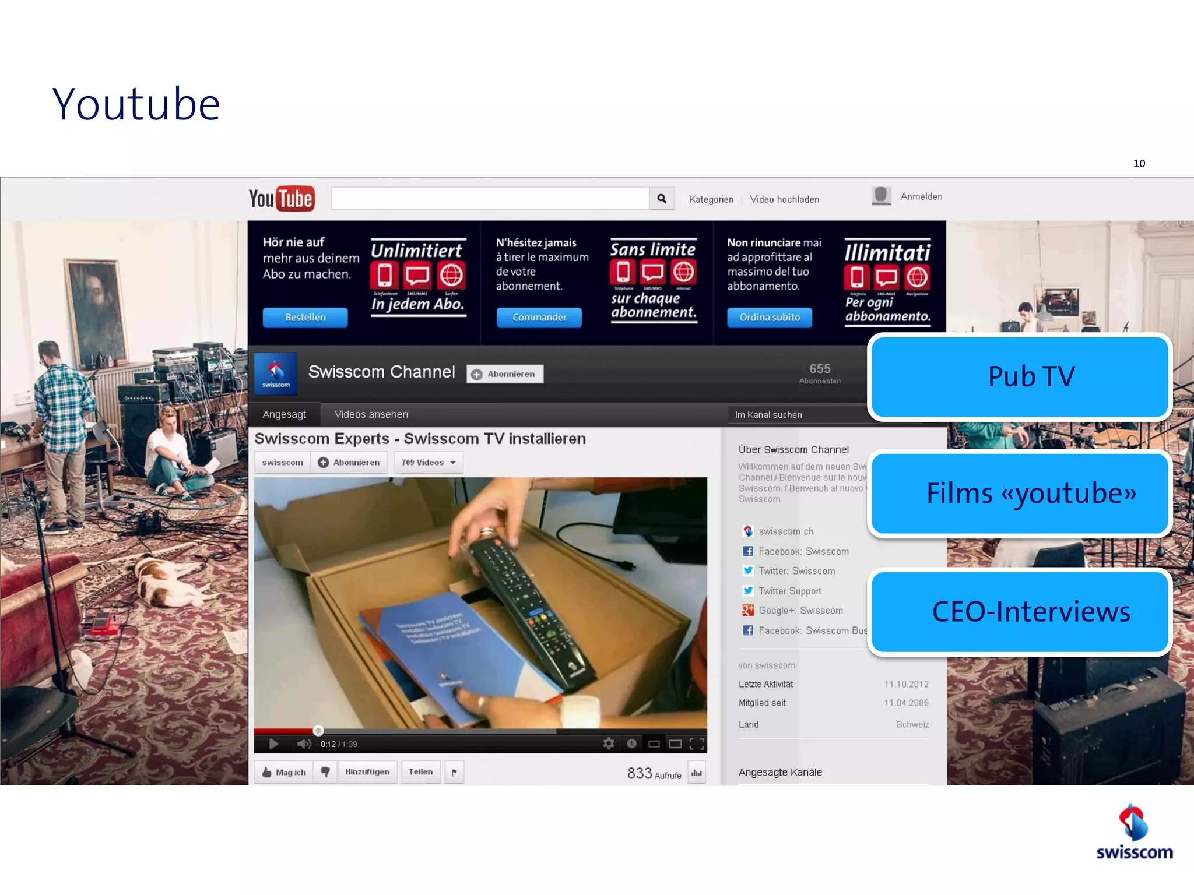The image size is (1194, 895).
Task: Open video statistics bar chart icon
Action: [697, 773]
